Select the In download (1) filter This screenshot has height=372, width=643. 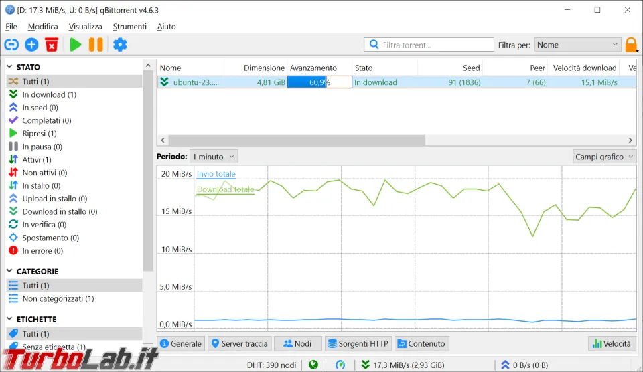tap(74, 94)
